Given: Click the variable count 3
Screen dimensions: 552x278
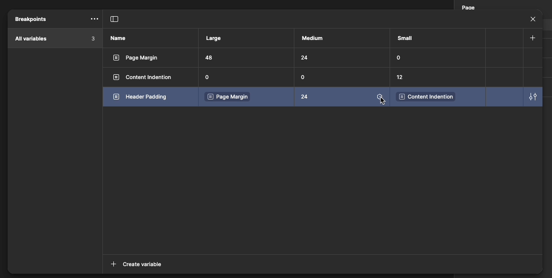Looking at the screenshot, I should click(x=93, y=39).
